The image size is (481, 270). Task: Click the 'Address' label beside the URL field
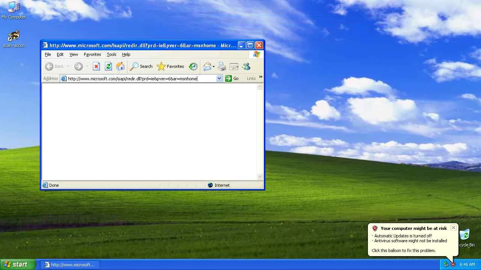pos(51,78)
